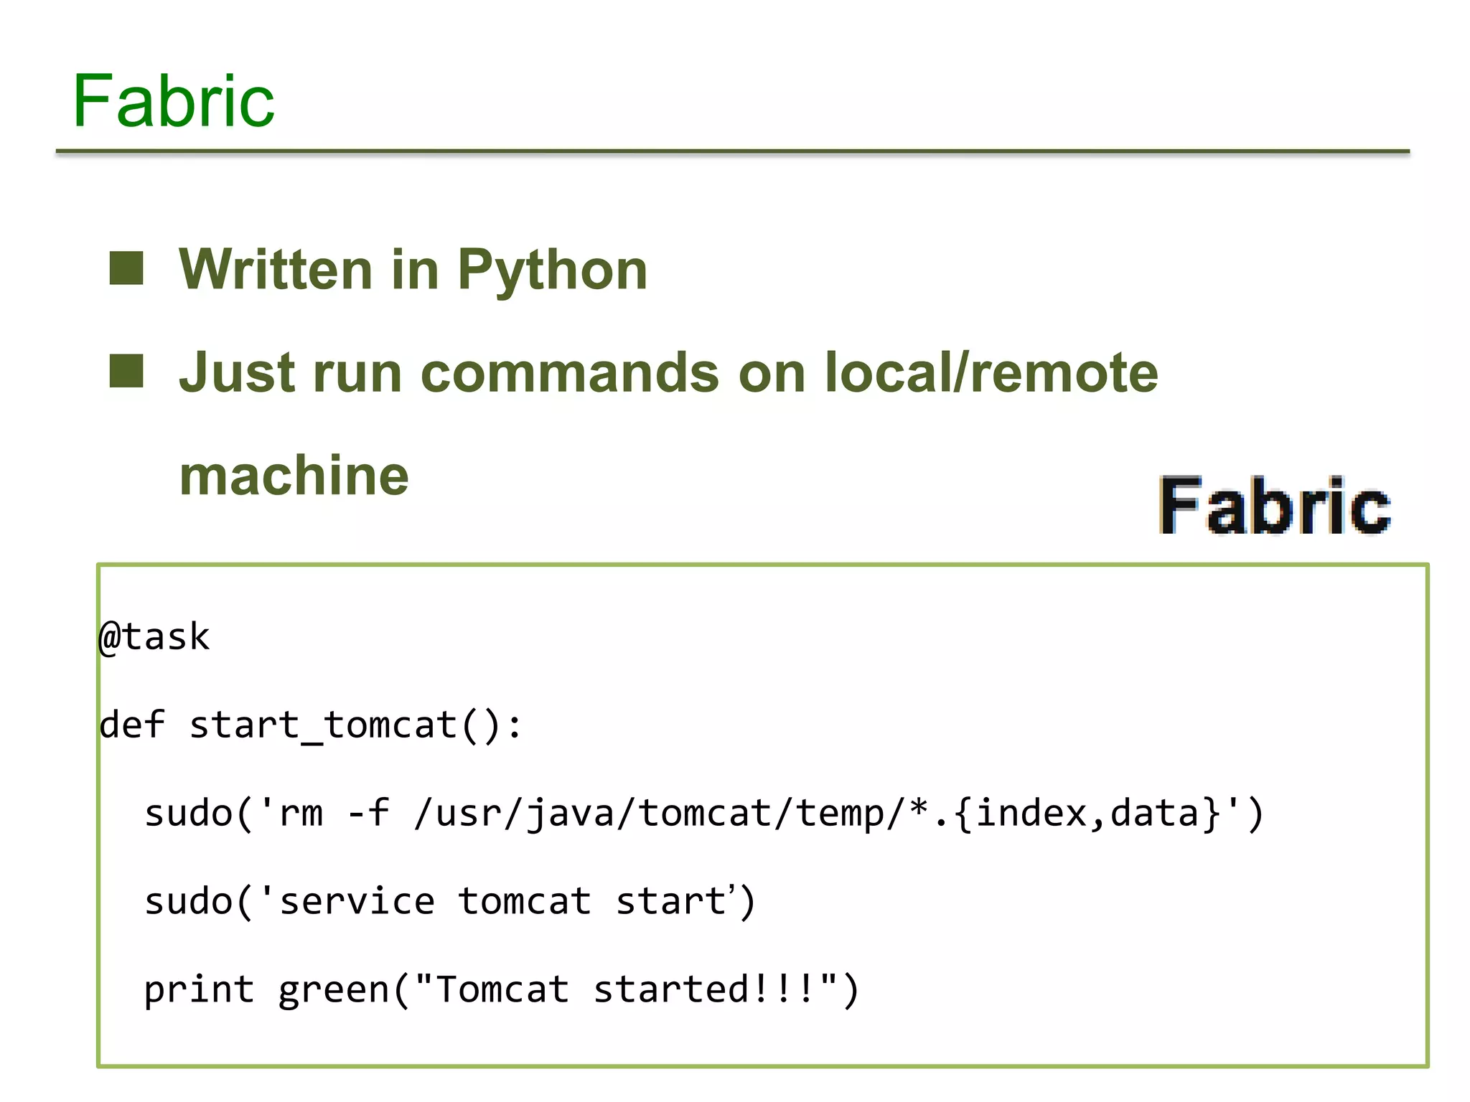Click the sudo 'rm -f /usr/java/tomcat/temp' line
This screenshot has width=1470, height=1102.
coord(703,814)
